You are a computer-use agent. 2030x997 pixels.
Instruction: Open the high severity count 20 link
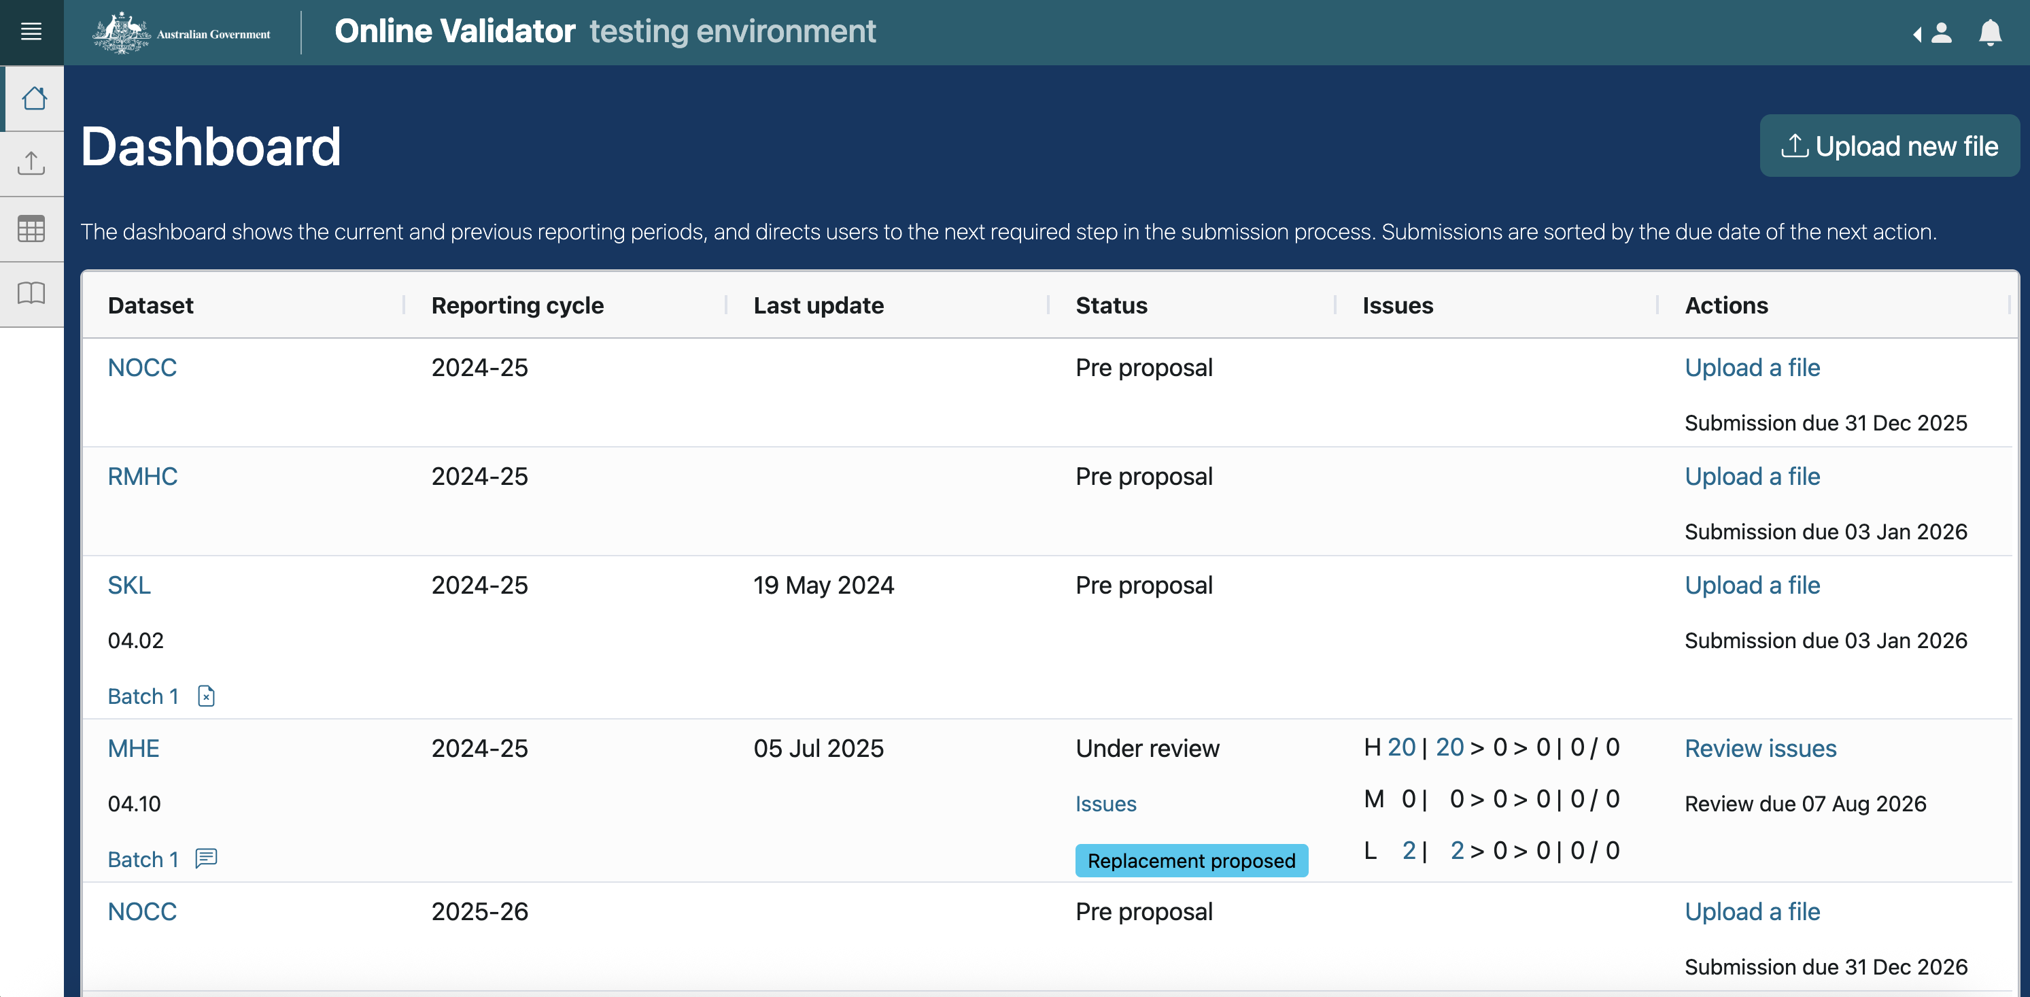click(x=1400, y=746)
